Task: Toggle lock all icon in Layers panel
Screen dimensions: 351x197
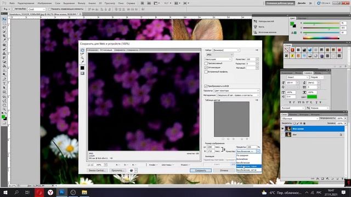Action: (304, 123)
